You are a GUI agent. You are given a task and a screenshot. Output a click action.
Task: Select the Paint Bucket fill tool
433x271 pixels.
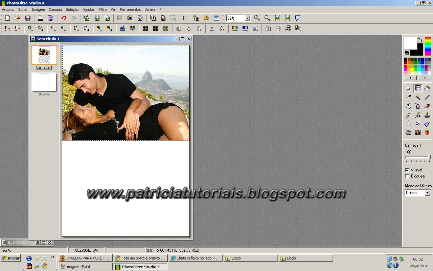[x=409, y=106]
